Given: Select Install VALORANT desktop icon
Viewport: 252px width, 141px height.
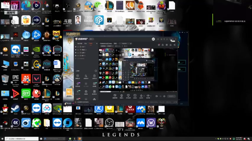Looking at the screenshot, I should [x=36, y=79].
